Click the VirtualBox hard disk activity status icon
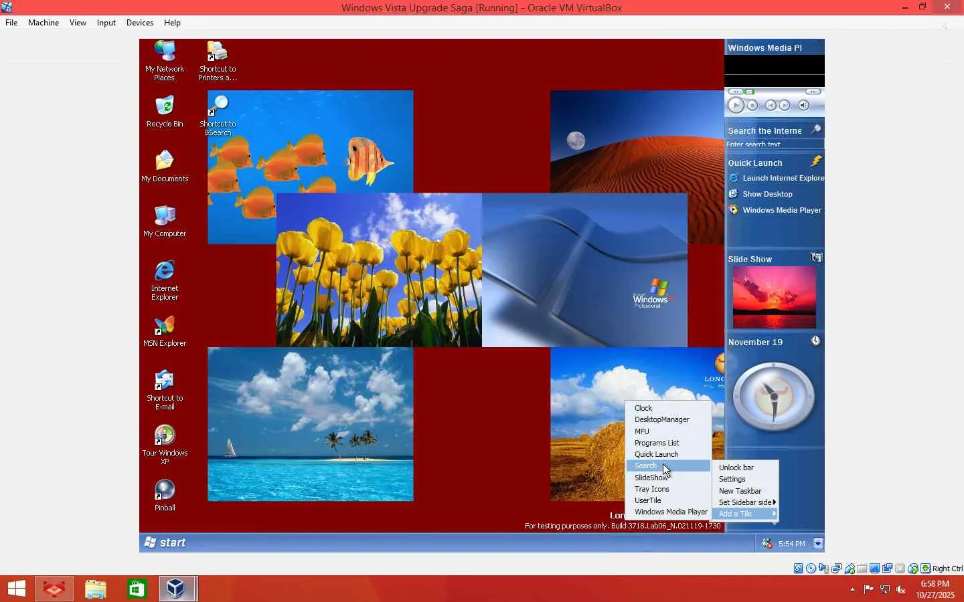This screenshot has width=964, height=602. (x=799, y=569)
